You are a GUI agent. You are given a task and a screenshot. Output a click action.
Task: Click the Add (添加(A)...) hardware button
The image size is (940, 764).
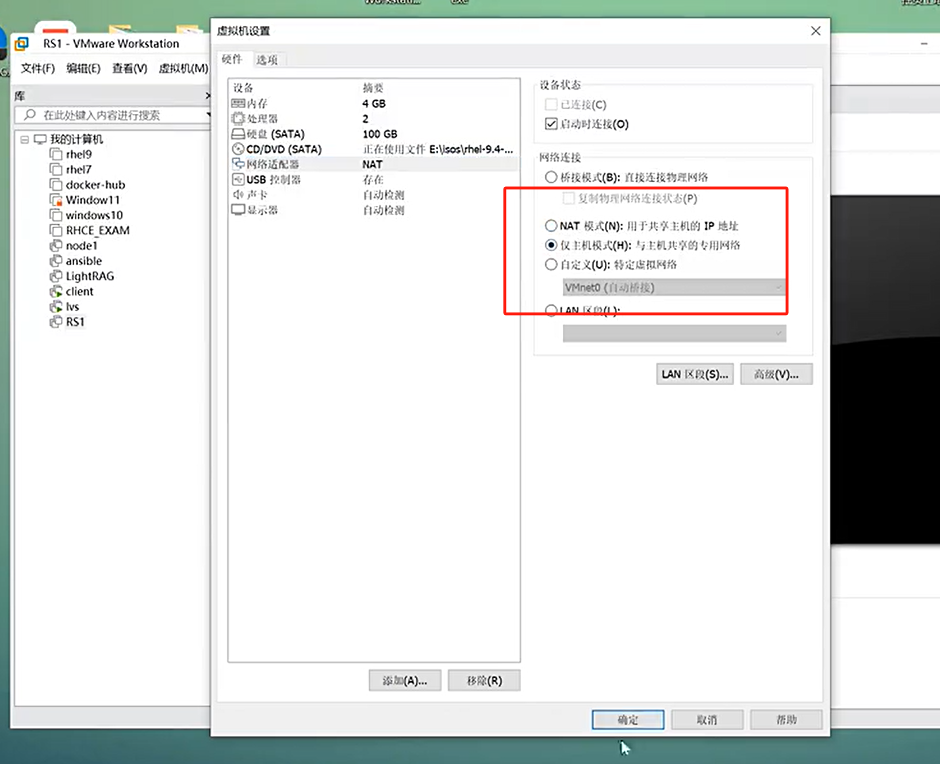405,681
